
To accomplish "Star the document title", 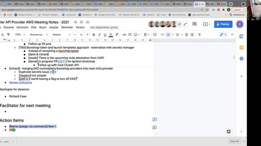I will click(75, 22).
